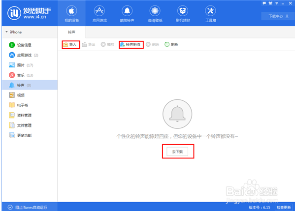The height and width of the screenshot is (211, 295).
Task: Open the title bar dropdown menu icon
Action: click(x=277, y=3)
